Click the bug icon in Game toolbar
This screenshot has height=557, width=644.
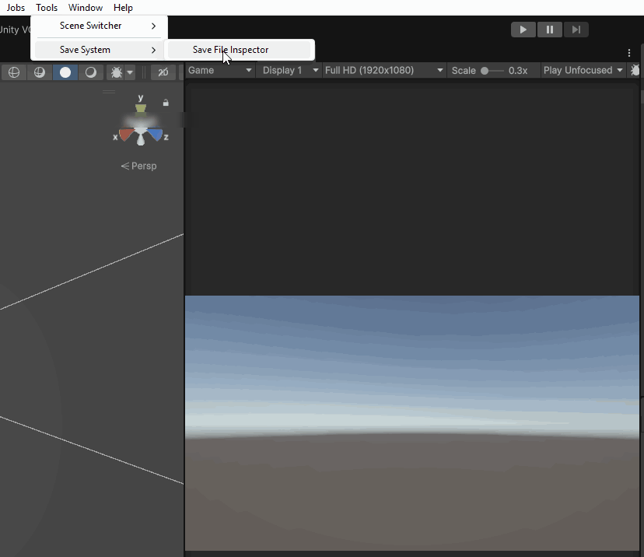(635, 70)
